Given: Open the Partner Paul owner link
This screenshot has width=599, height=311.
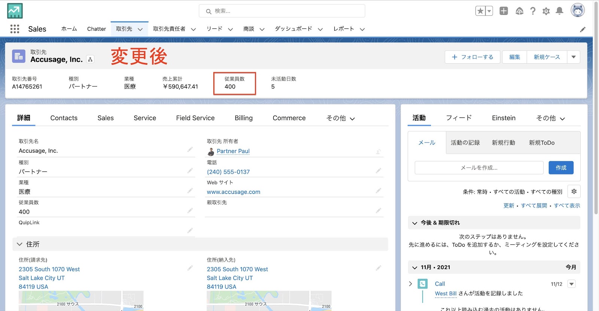Looking at the screenshot, I should tap(233, 151).
